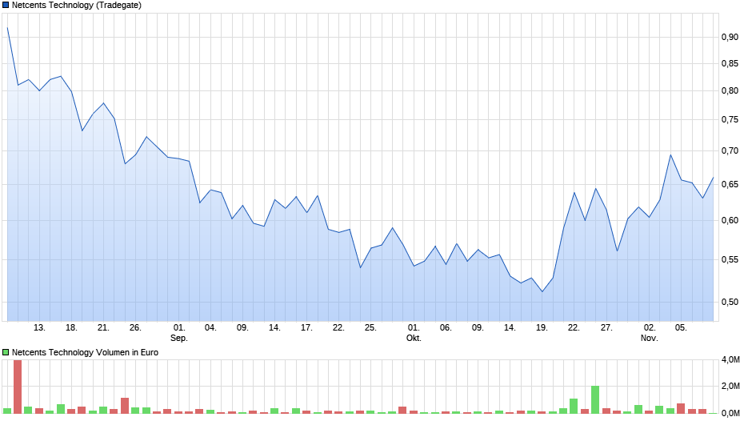Click the 0,55 price axis label
Image resolution: width=752 pixels, height=421 pixels.
point(730,259)
